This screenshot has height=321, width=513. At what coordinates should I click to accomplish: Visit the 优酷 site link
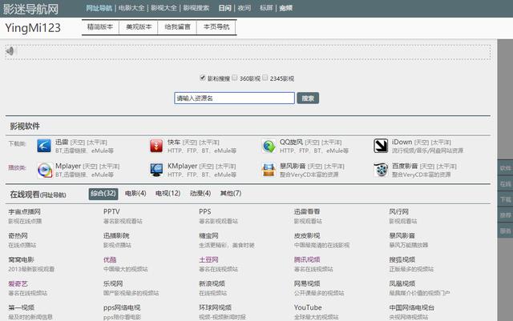click(x=110, y=260)
